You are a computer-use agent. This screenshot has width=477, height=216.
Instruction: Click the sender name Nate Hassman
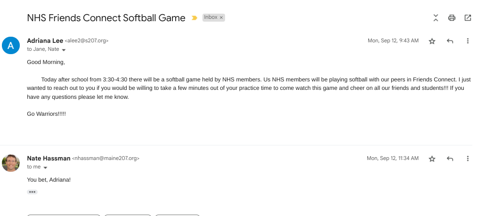click(49, 158)
